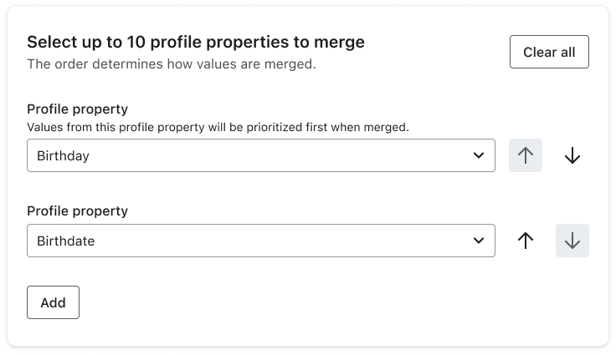Click the greyed-out up arrow beside Birthday
Screen dimensions: 616x355
(526, 155)
